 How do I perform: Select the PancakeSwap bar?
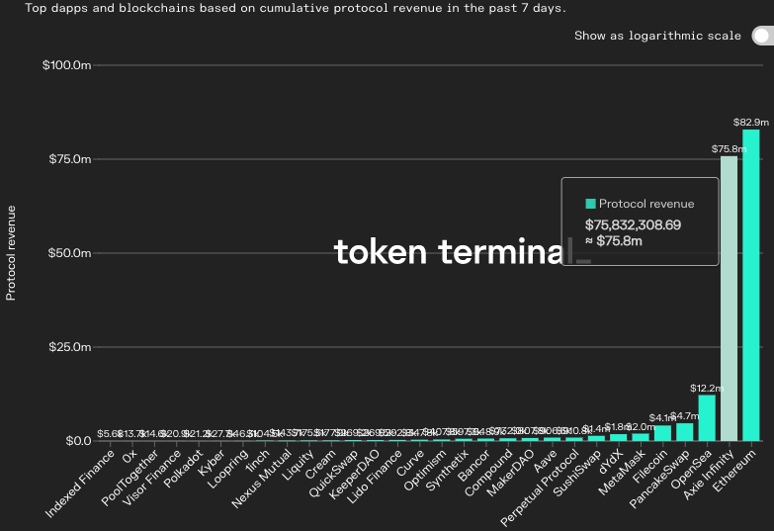pos(685,432)
